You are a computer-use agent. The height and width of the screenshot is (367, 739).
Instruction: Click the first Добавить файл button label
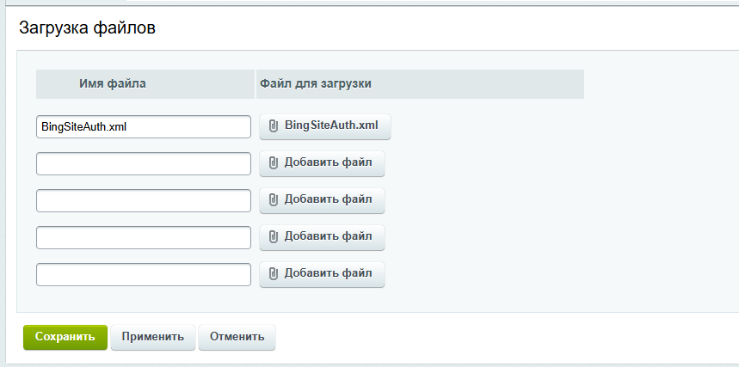coord(328,162)
